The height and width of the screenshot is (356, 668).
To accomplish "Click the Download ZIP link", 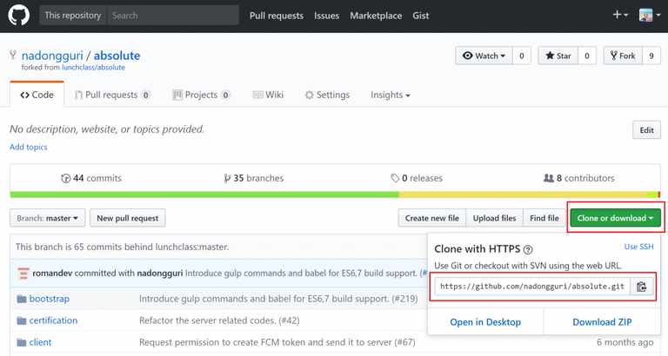I will click(x=601, y=322).
